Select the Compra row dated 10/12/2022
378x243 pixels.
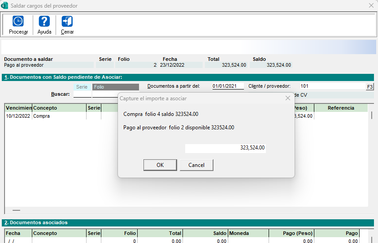tap(45, 116)
